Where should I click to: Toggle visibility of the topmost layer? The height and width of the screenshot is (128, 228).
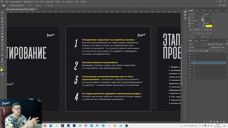pos(190,54)
